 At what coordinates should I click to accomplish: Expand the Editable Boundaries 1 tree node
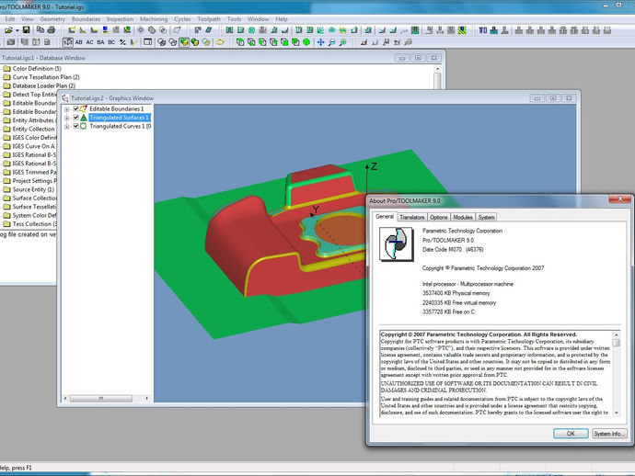[x=67, y=108]
